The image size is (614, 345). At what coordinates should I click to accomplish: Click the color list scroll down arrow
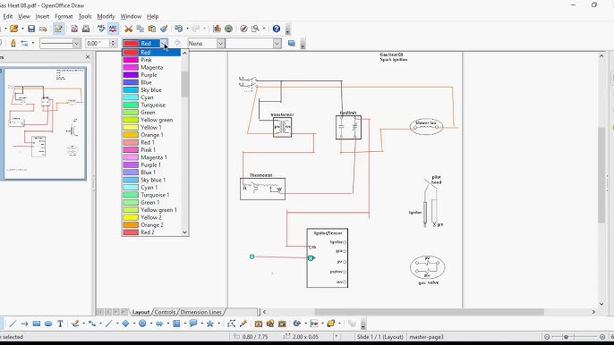pos(184,232)
